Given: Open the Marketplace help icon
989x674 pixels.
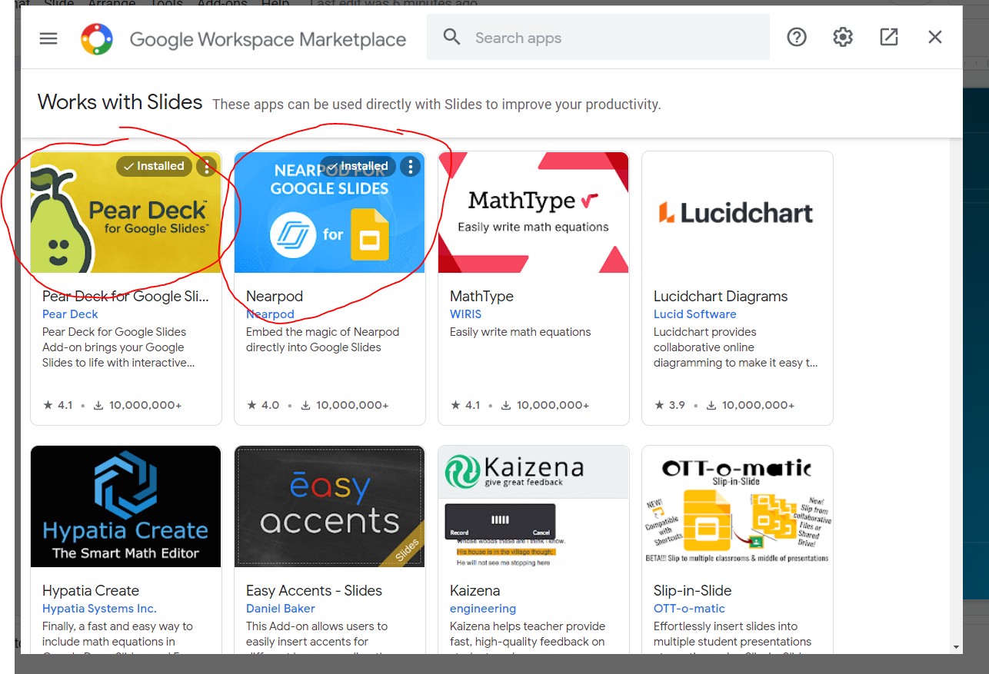Looking at the screenshot, I should [x=797, y=37].
